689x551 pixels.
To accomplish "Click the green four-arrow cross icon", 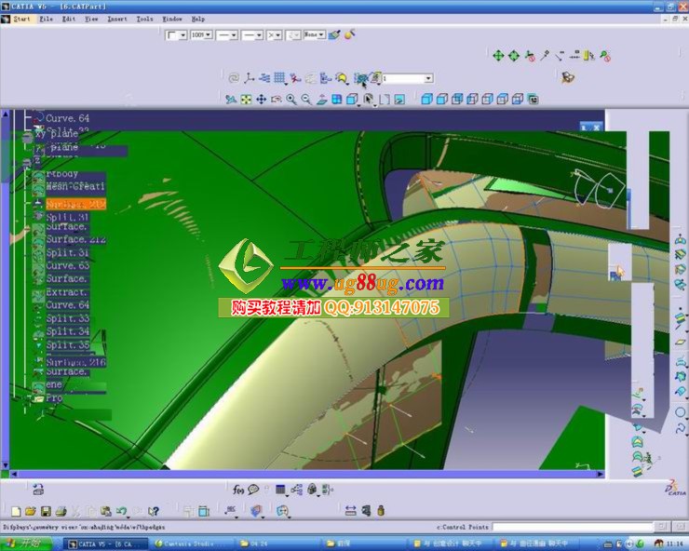I will pos(498,56).
